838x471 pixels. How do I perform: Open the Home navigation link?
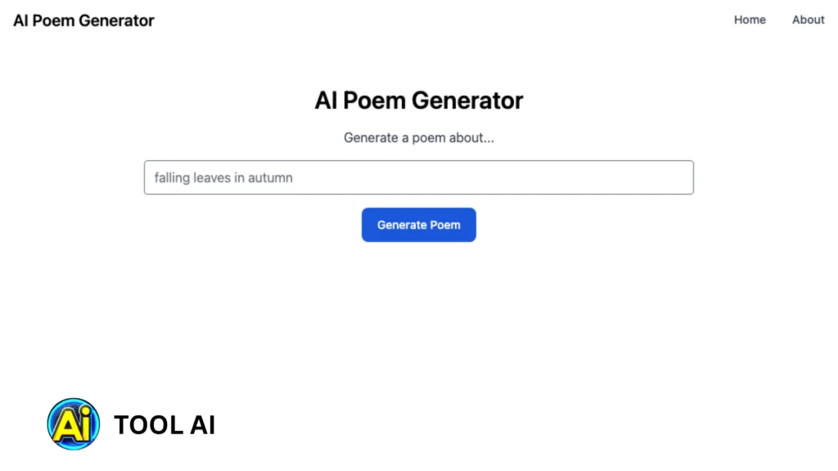pos(750,20)
